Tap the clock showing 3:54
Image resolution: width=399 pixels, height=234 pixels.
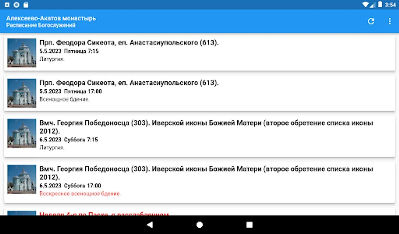coord(390,5)
